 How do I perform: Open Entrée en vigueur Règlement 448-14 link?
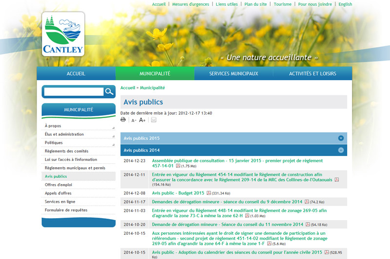point(239,213)
